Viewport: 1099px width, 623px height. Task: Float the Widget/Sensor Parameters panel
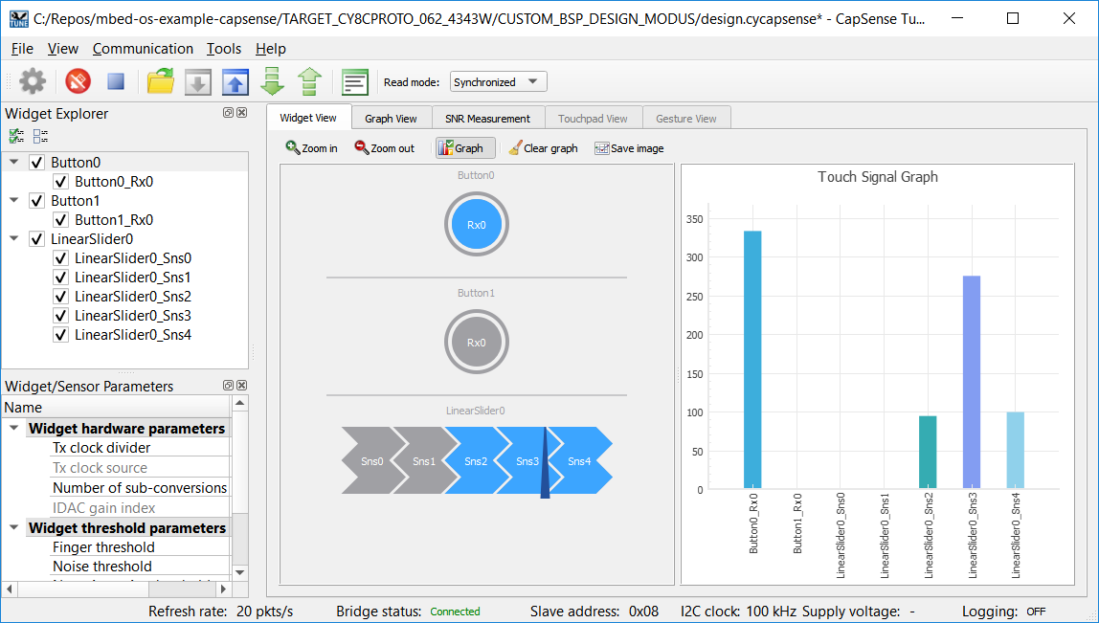point(228,386)
